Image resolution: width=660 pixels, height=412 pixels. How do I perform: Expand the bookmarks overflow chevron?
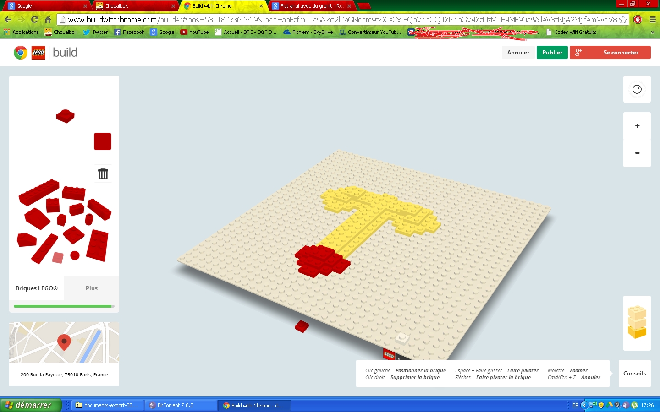tap(652, 32)
